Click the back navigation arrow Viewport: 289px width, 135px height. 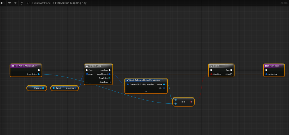[10, 3]
